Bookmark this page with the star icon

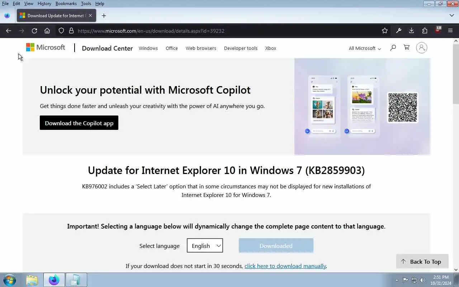point(385,31)
